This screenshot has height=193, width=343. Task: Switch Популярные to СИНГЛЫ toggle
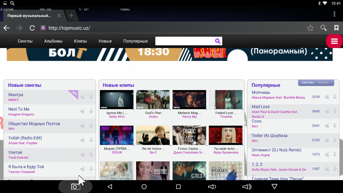(307, 83)
